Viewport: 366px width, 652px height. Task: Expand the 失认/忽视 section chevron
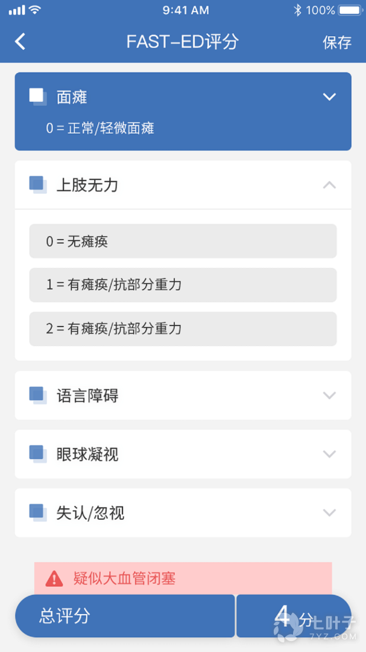point(329,513)
